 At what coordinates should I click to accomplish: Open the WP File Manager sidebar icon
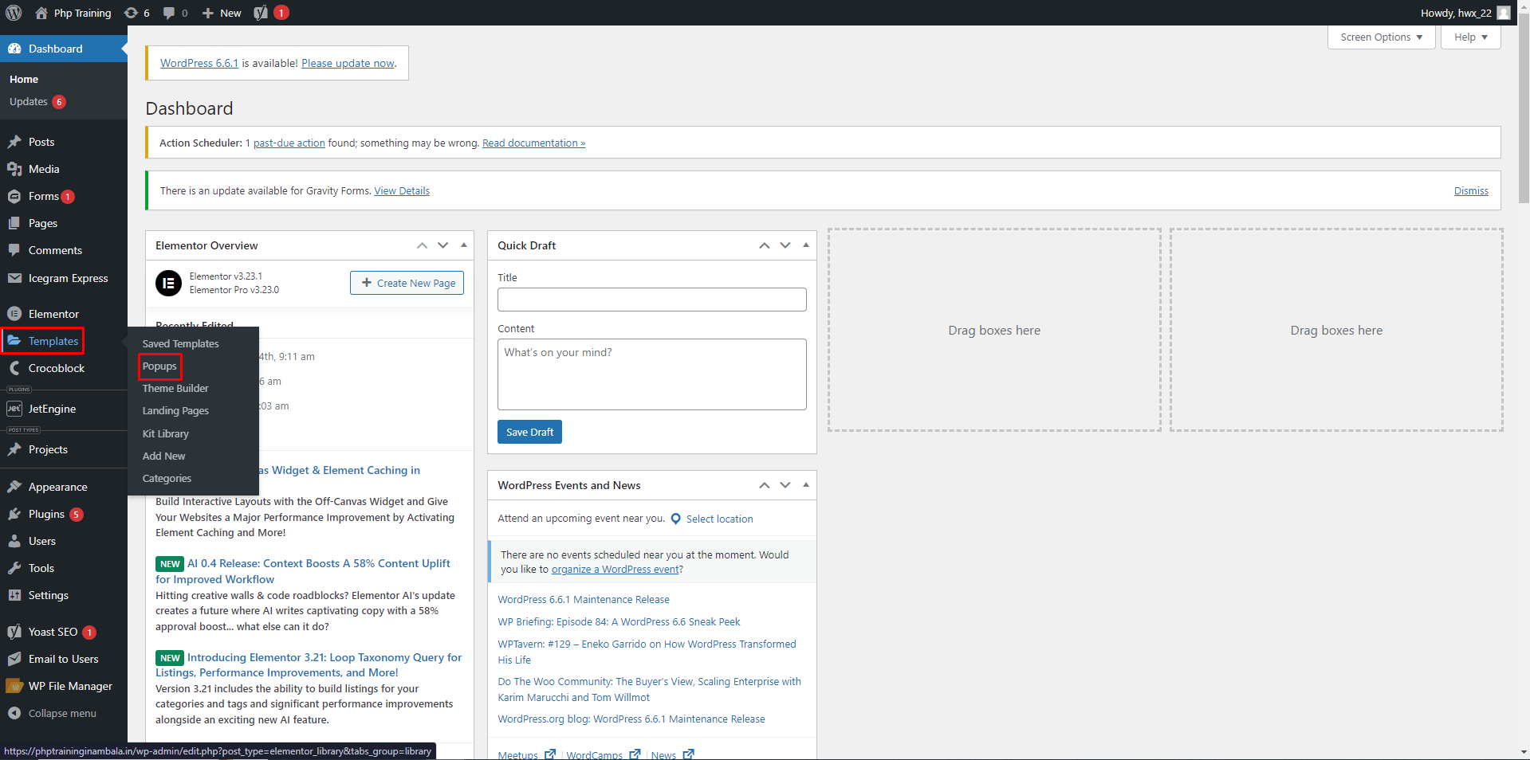coord(14,686)
